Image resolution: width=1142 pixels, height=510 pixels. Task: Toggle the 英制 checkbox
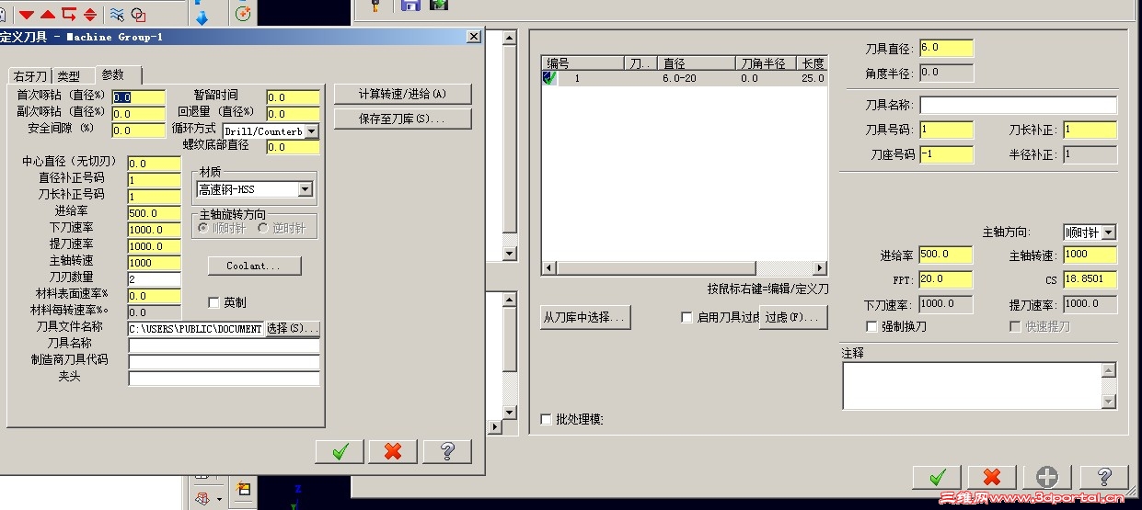pos(214,302)
